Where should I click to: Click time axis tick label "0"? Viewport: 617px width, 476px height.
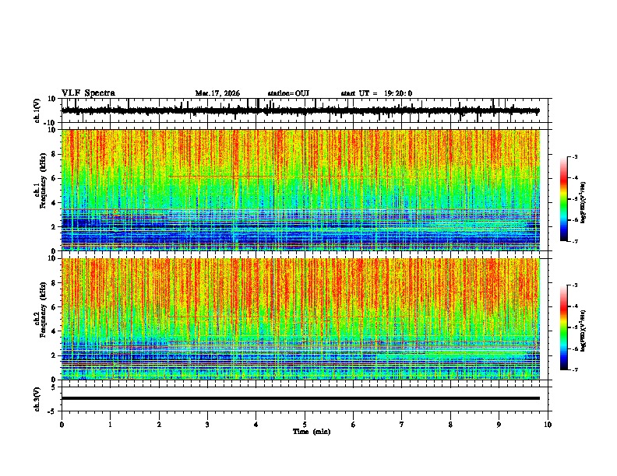pyautogui.click(x=62, y=425)
